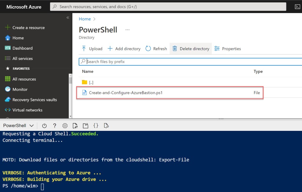Select Dashboard in the sidebar
The width and height of the screenshot is (302, 192).
tap(22, 48)
